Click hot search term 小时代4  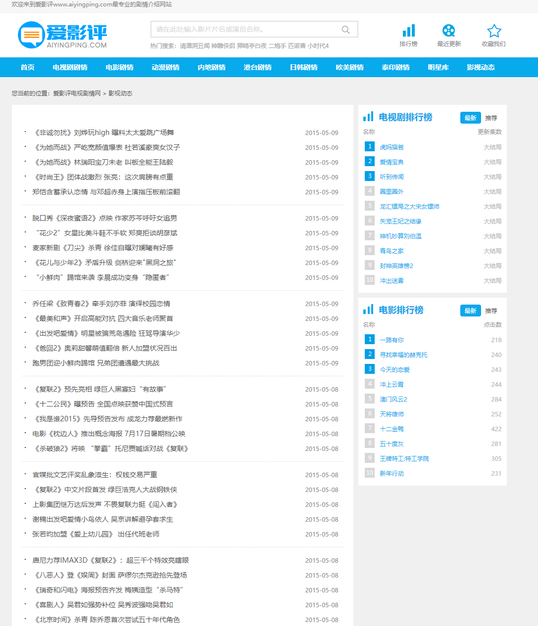coord(318,46)
